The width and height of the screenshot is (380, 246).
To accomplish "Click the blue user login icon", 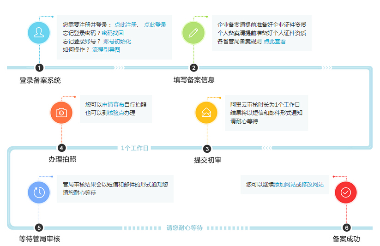I will pyautogui.click(x=39, y=33).
